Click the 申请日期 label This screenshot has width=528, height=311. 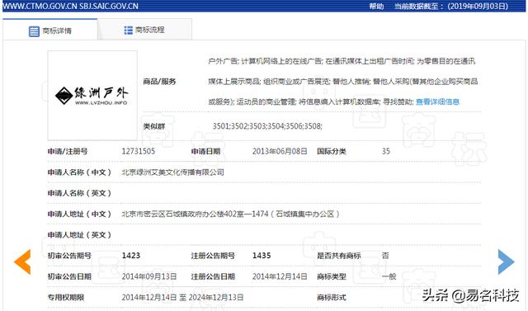tap(205, 152)
